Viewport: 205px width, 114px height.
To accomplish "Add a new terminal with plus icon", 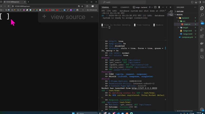I will click(150, 7).
